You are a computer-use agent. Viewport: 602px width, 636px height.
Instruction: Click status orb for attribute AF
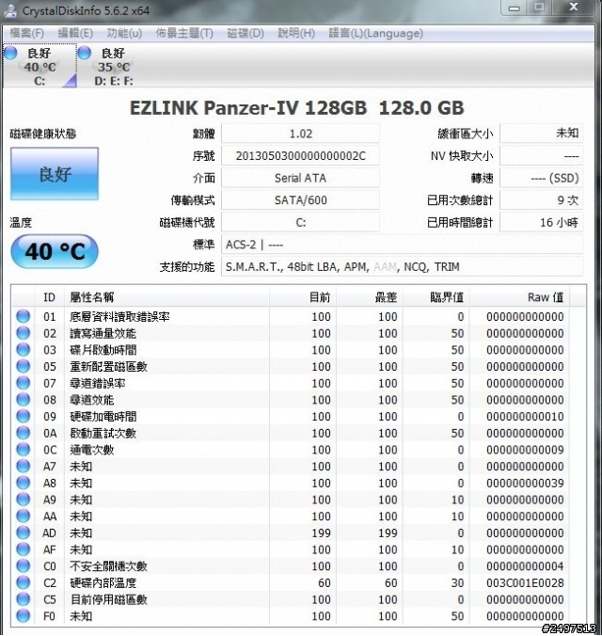click(24, 549)
